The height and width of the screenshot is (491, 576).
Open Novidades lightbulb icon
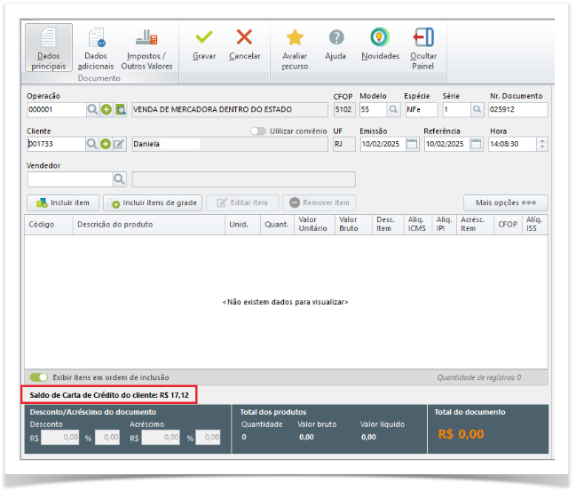(x=380, y=37)
